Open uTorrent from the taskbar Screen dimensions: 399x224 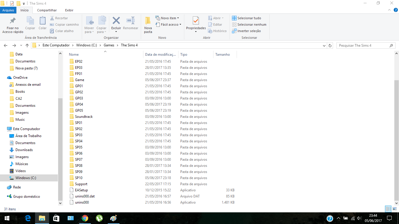pyautogui.click(x=99, y=218)
